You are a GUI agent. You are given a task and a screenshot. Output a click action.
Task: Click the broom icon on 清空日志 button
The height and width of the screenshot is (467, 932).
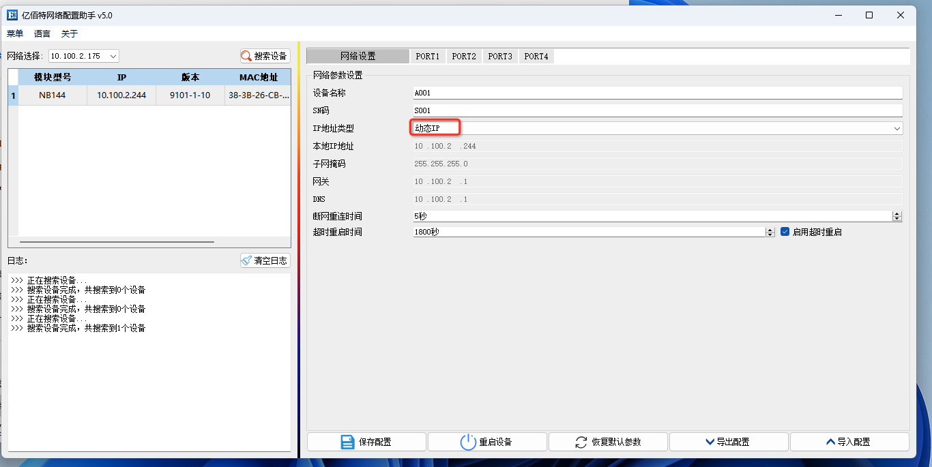[246, 260]
